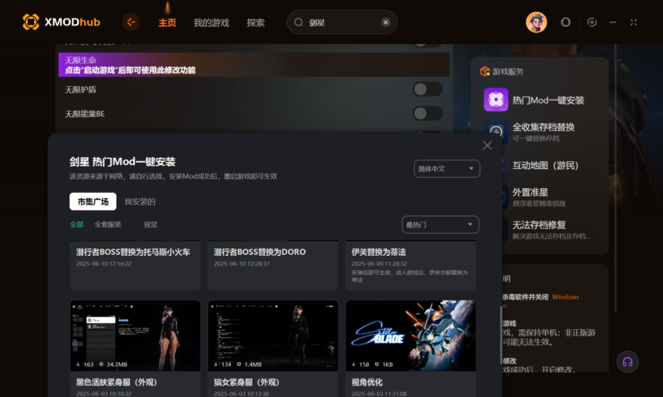This screenshot has width=663, height=397.
Task: Click the 游戏服务 cube icon
Action: click(484, 72)
